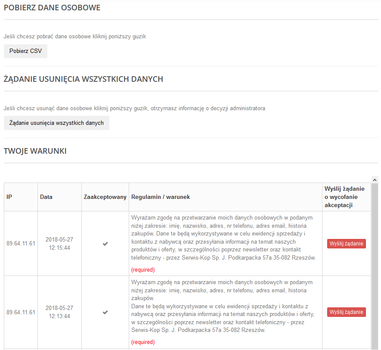Click the Wyślij żądanie o wycofanie akceptacji header
Viewport: 381px width, 350px height.
coord(344,197)
